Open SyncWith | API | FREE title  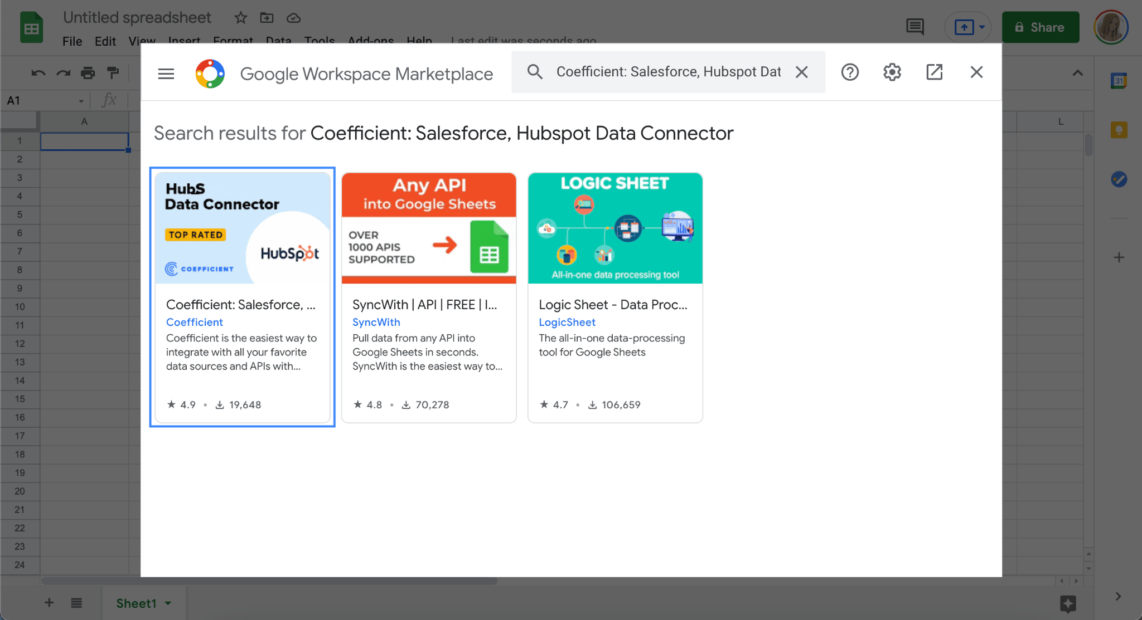tap(425, 305)
